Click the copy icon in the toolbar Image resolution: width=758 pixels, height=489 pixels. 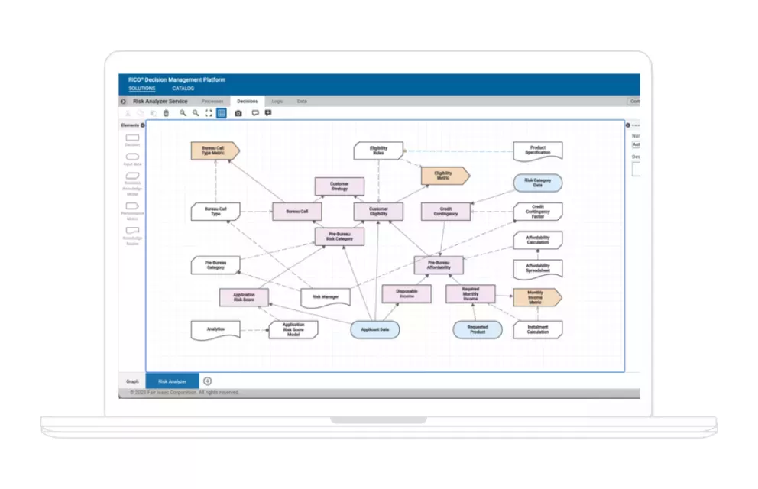point(140,113)
